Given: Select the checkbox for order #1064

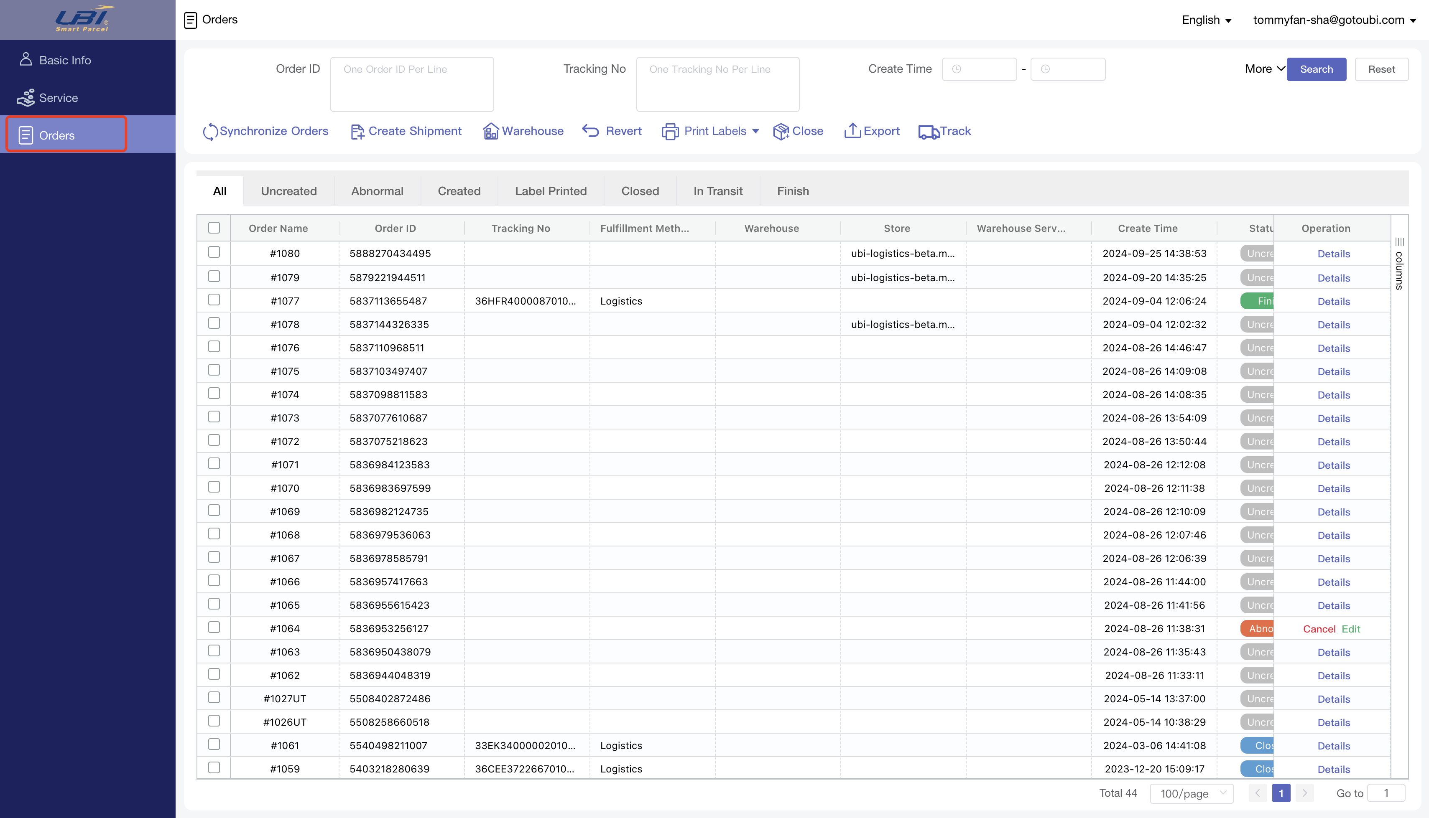Looking at the screenshot, I should 214,627.
